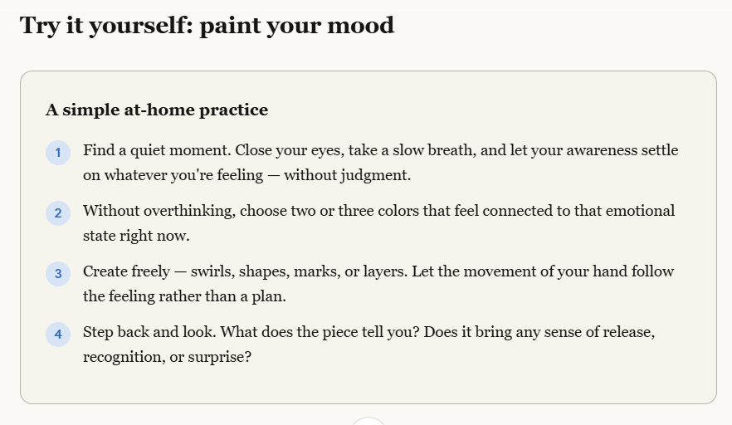This screenshot has height=425, width=732.
Task: Click the text "recognition, or surprise?"
Action: click(167, 357)
